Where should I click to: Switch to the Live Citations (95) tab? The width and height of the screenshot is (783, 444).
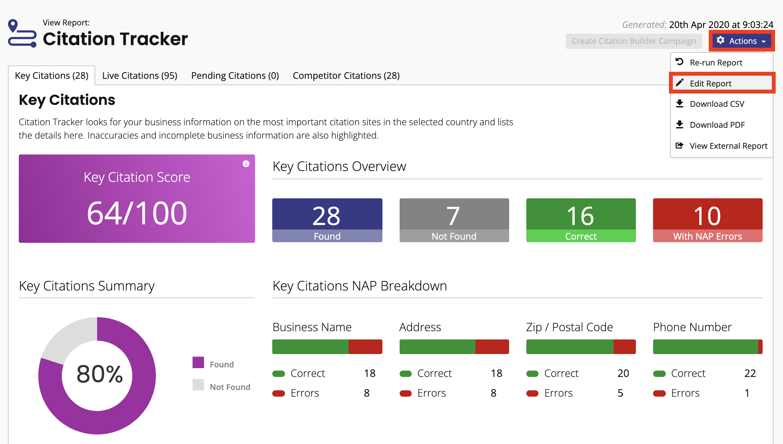point(140,76)
